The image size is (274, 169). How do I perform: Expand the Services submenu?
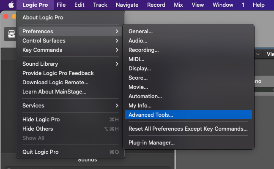click(71, 106)
